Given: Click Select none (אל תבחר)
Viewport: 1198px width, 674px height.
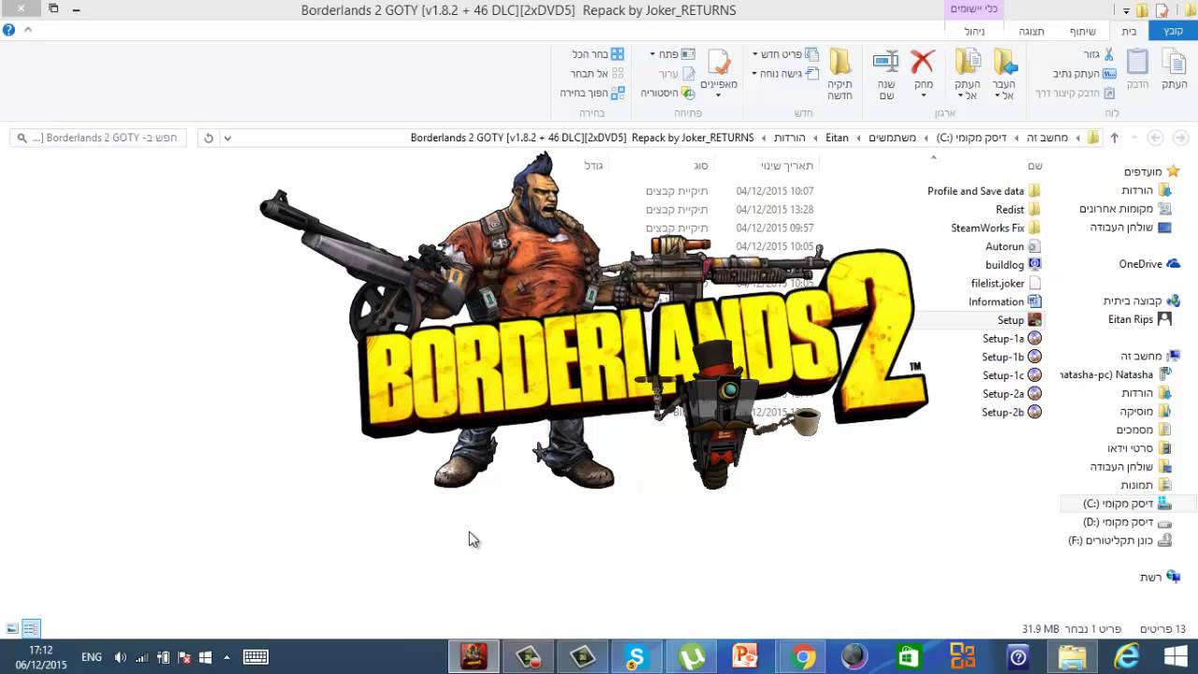Looking at the screenshot, I should pos(597,74).
